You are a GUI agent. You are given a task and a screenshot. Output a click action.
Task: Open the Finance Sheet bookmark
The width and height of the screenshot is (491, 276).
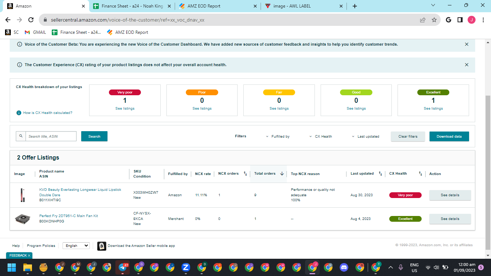tap(77, 32)
